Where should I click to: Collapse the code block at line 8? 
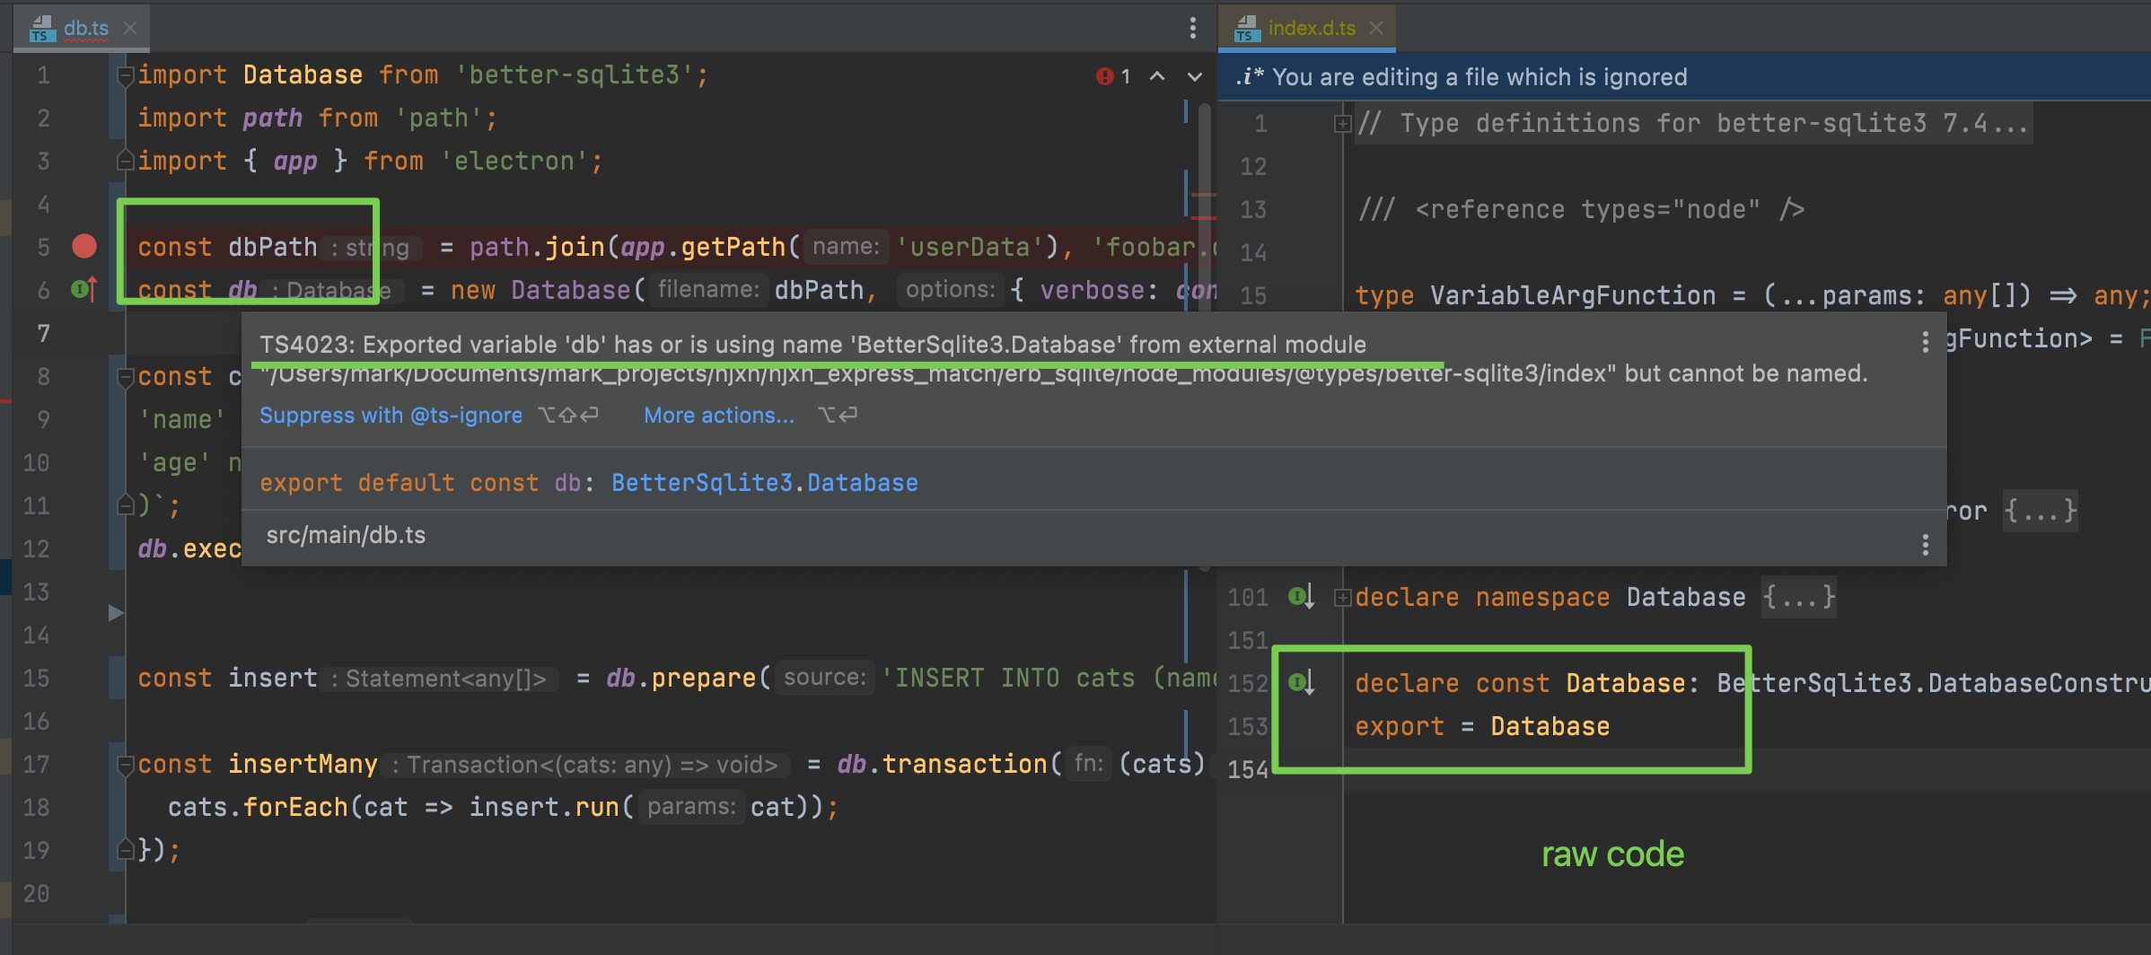126,377
